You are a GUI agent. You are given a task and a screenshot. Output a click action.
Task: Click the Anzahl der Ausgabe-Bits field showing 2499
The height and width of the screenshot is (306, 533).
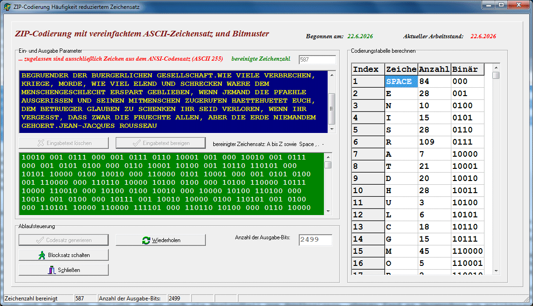(315, 240)
